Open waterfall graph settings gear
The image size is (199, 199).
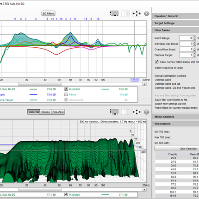pos(147,112)
